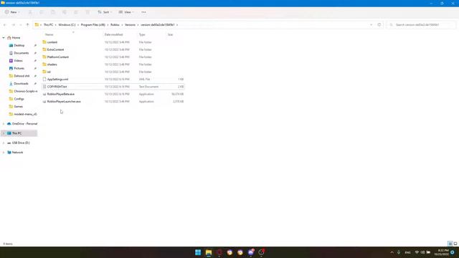Expand the Network tree node
The image size is (459, 258).
coord(4,153)
